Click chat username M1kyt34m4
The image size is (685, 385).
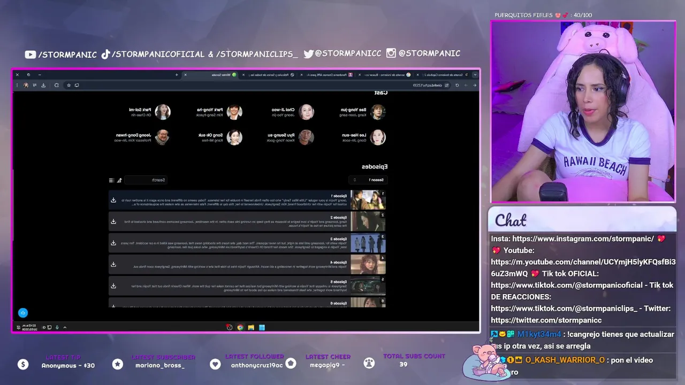coord(539,334)
